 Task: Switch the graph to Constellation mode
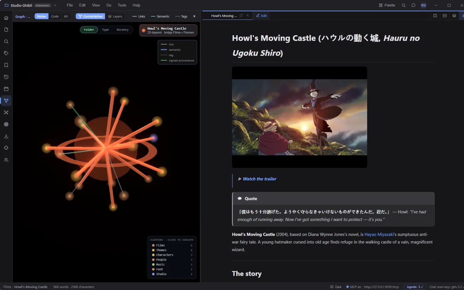(90, 16)
